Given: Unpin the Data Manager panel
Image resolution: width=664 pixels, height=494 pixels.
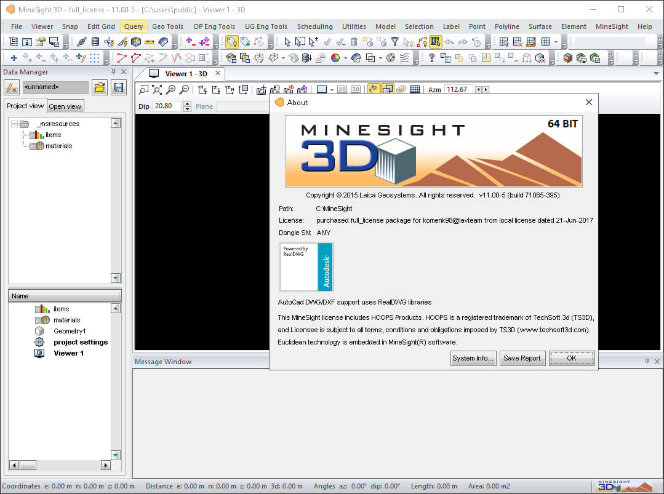Looking at the screenshot, I should coord(113,72).
